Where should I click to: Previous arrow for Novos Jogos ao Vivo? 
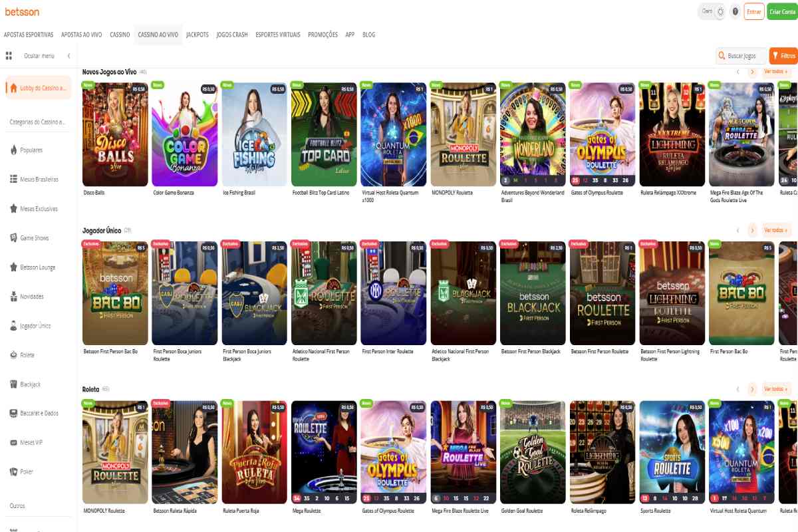[737, 71]
